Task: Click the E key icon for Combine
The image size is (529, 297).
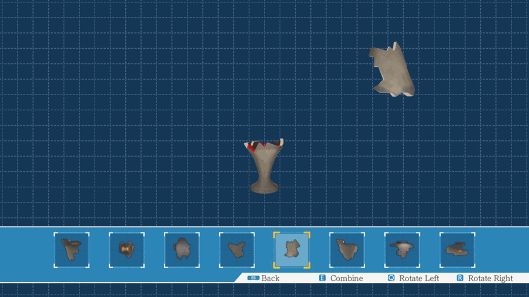Action: point(322,278)
